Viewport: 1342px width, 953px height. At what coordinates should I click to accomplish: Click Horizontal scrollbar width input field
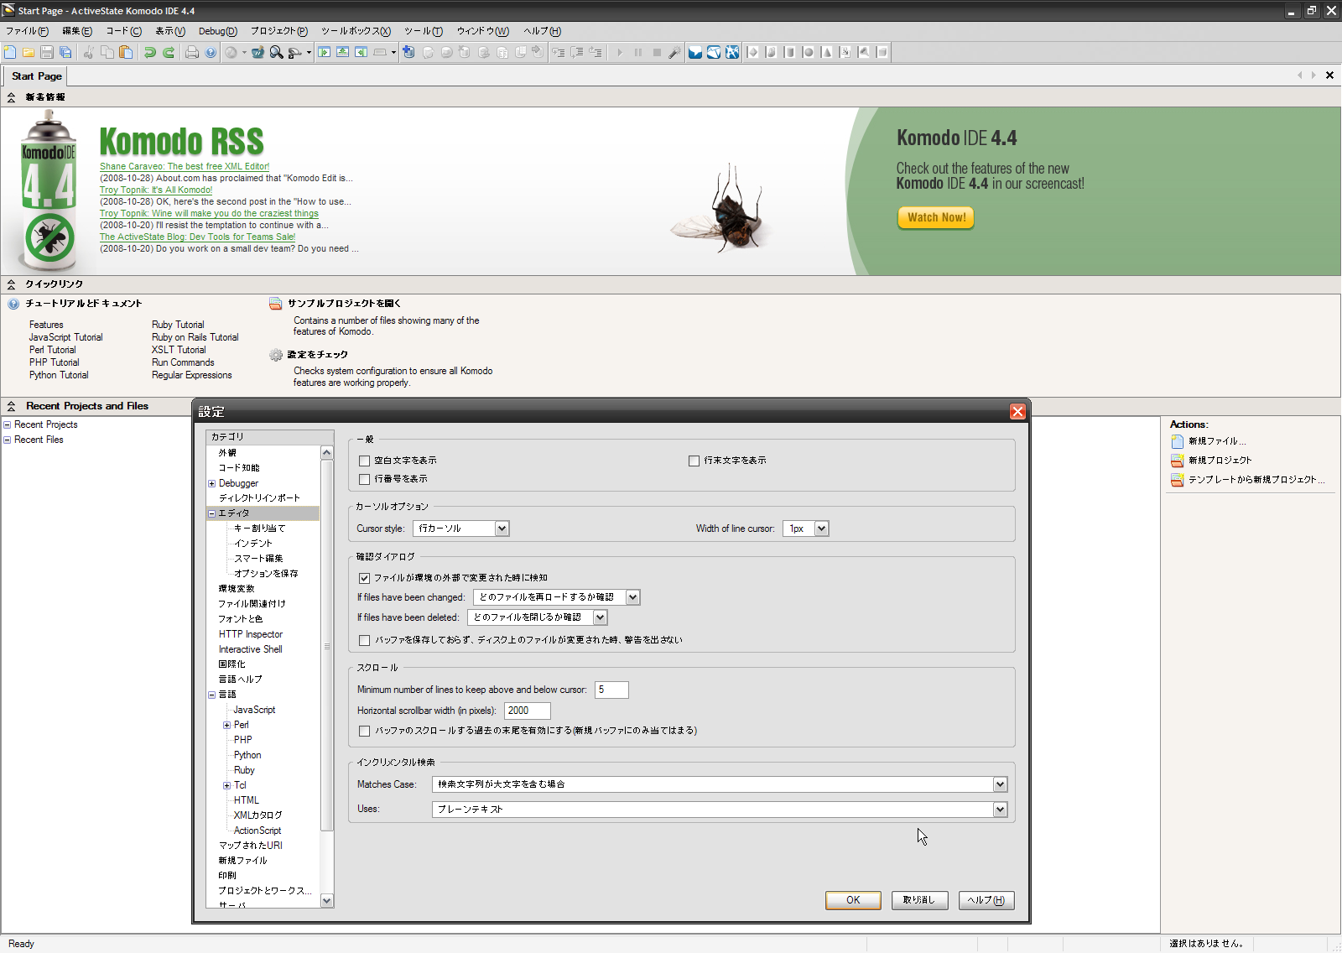point(527,711)
